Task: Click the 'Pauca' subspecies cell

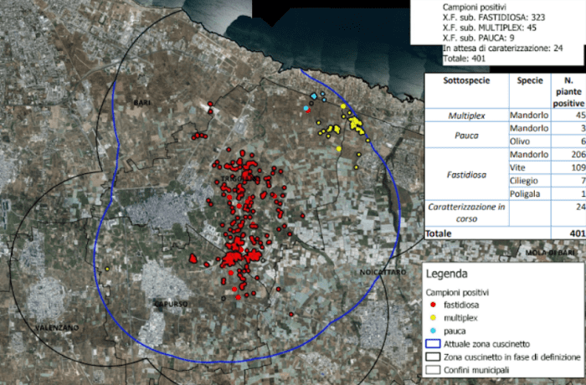Action: [466, 136]
